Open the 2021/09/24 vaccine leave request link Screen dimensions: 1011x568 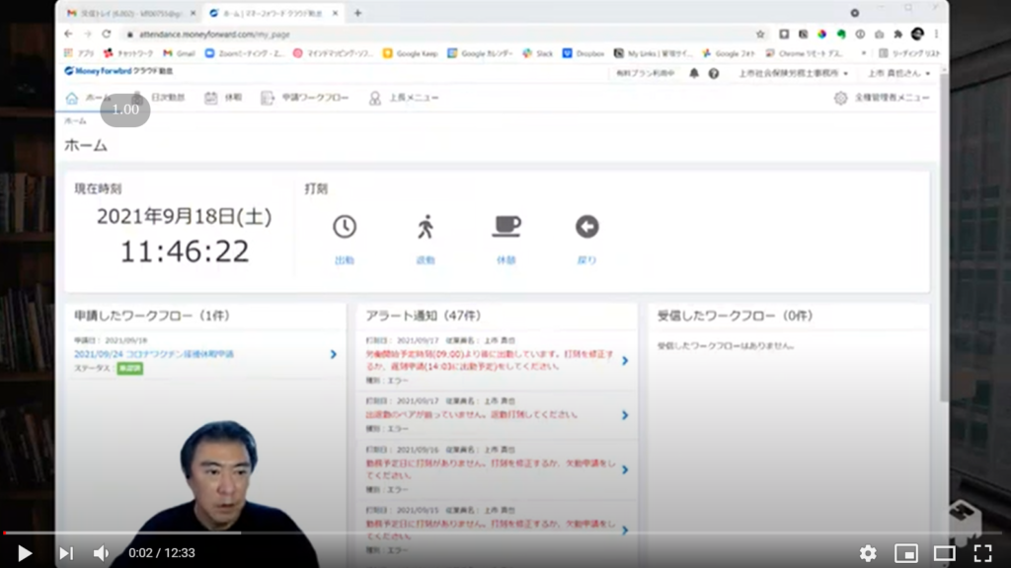pyautogui.click(x=154, y=353)
